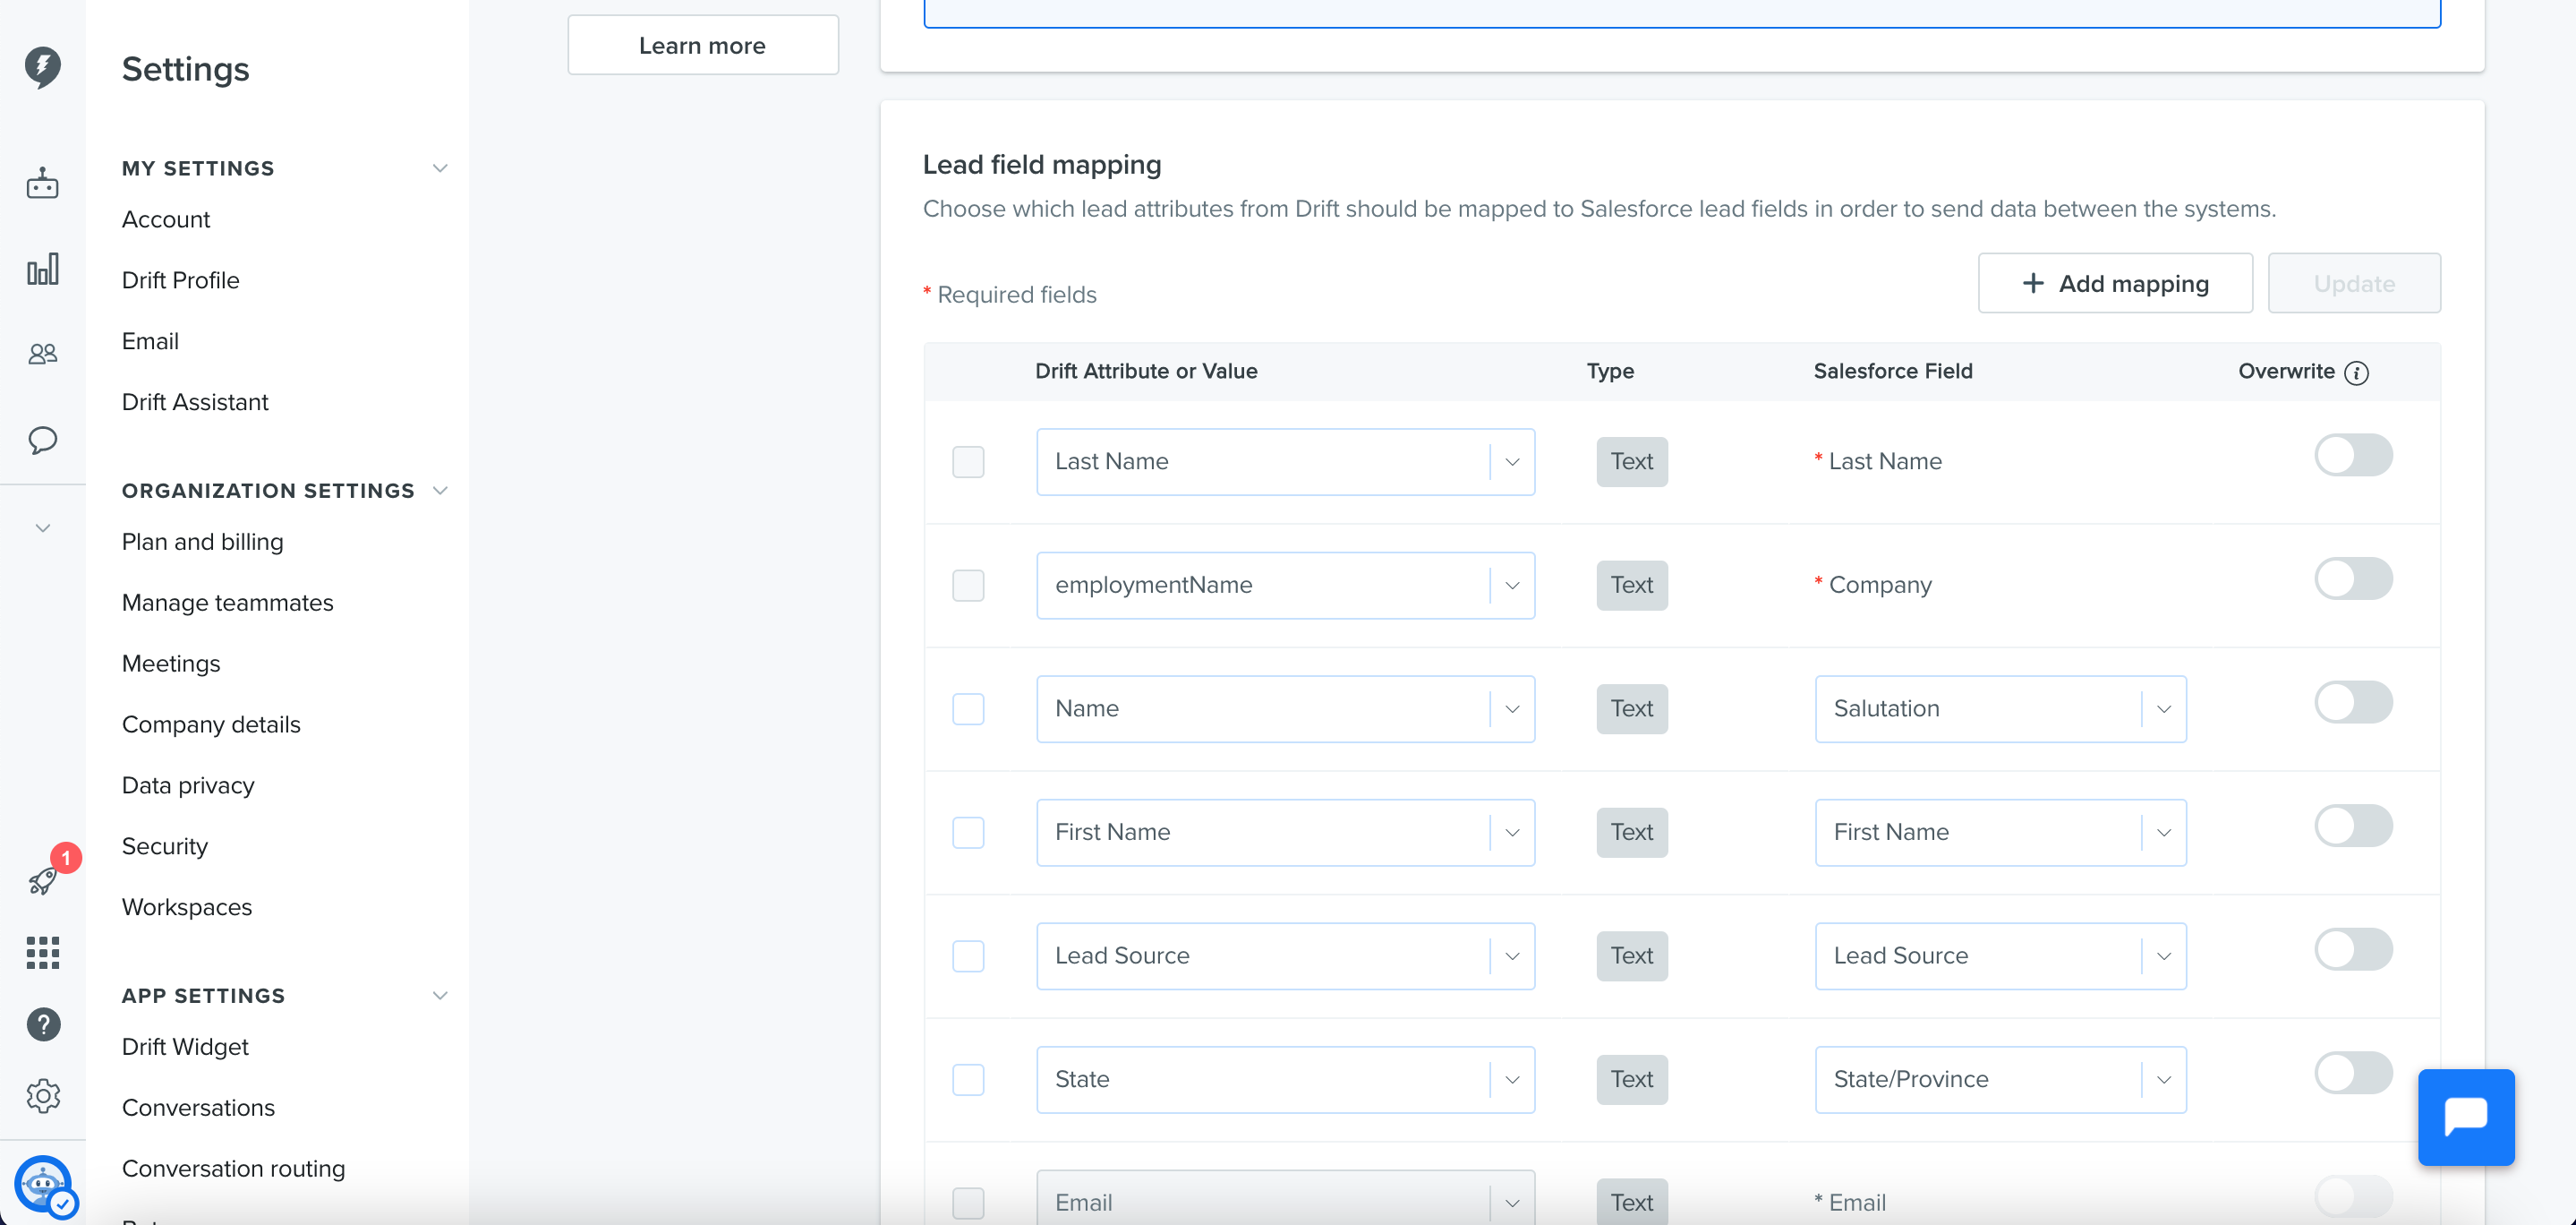Open the help question mark icon
2576x1225 pixels.
[x=43, y=1024]
